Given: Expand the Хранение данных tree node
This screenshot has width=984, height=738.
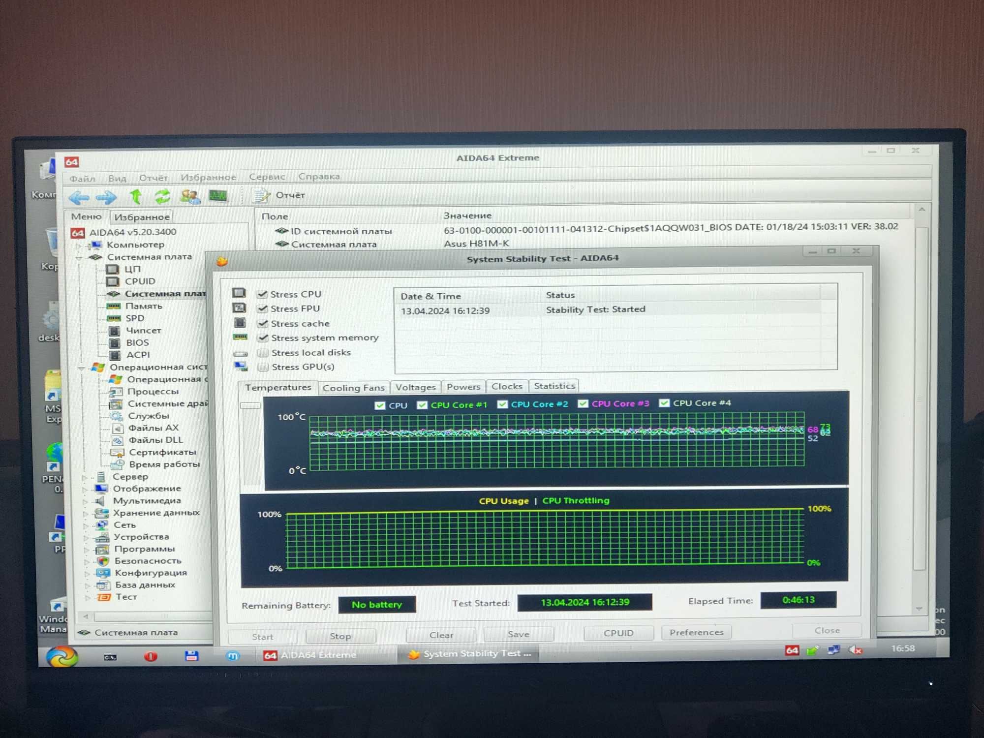Looking at the screenshot, I should 85,514.
